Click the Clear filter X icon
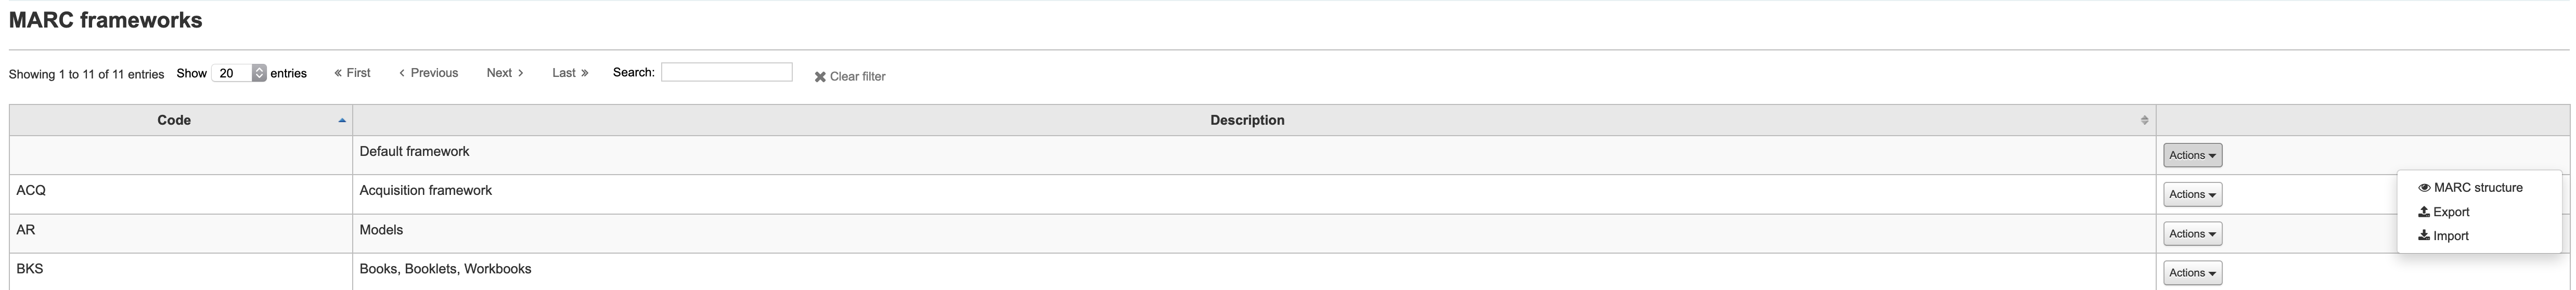This screenshot has width=2576, height=290. (x=820, y=77)
